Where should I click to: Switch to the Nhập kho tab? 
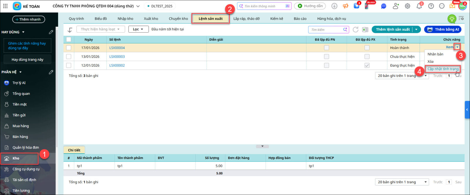pyautogui.click(x=125, y=19)
